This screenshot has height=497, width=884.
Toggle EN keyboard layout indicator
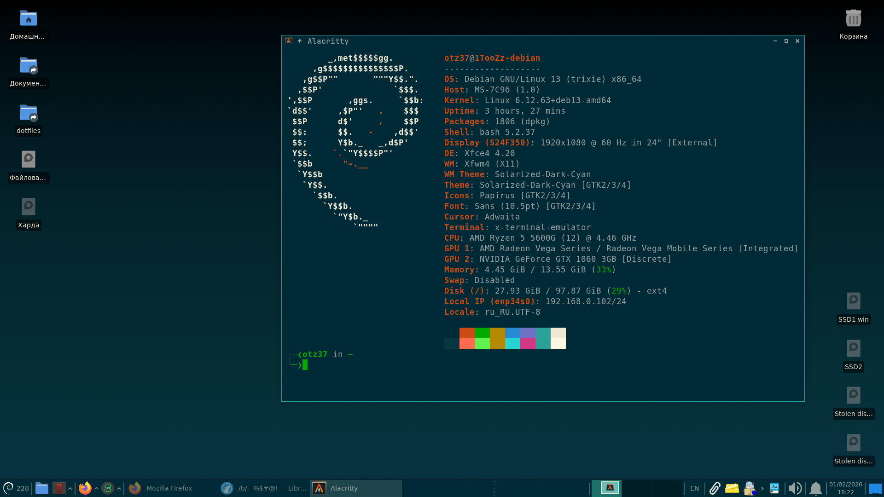694,488
